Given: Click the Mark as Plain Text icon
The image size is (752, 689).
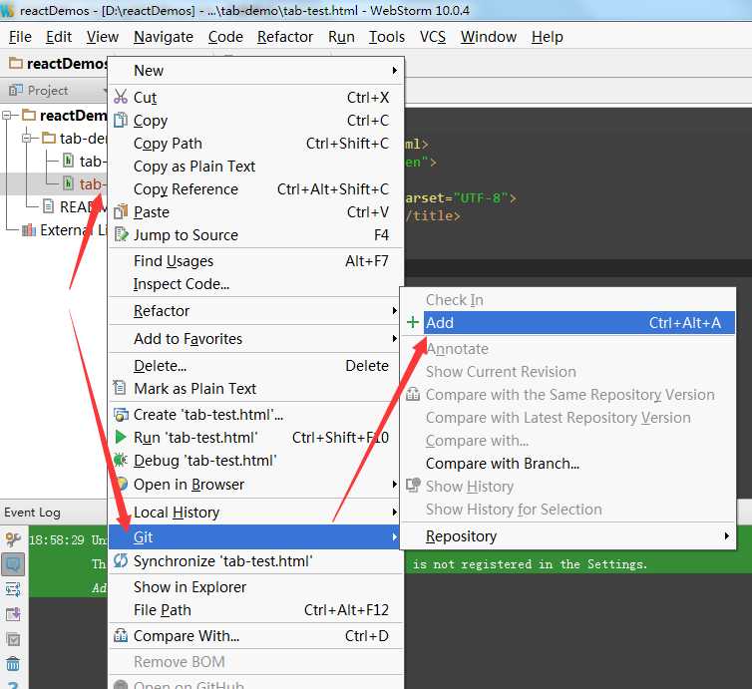Looking at the screenshot, I should [x=120, y=388].
